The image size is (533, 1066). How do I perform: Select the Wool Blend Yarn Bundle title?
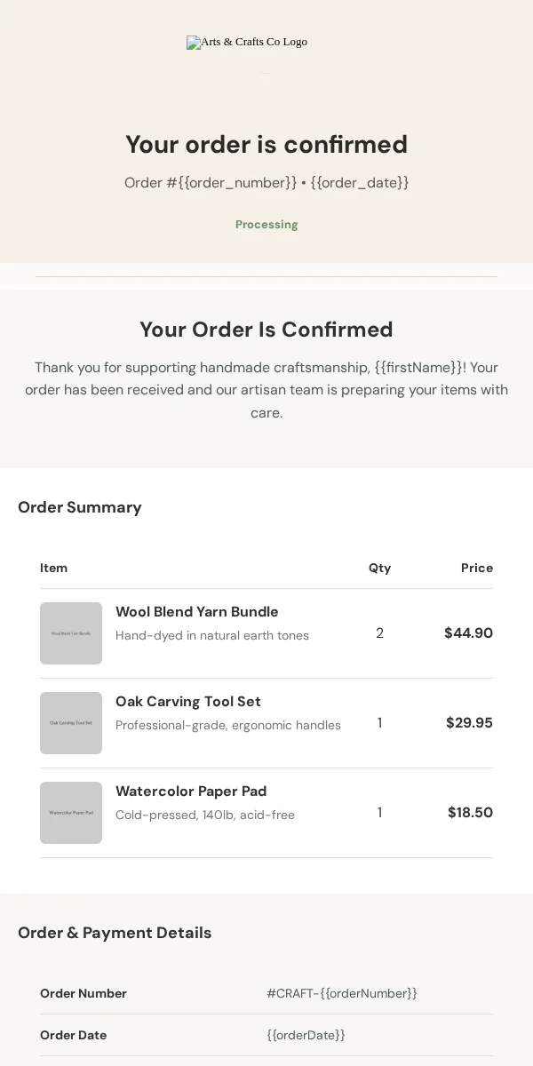click(197, 612)
